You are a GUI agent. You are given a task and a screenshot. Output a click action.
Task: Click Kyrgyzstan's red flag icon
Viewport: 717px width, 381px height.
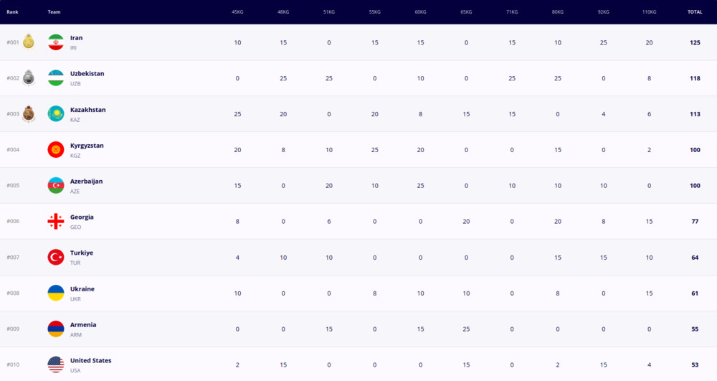[56, 149]
